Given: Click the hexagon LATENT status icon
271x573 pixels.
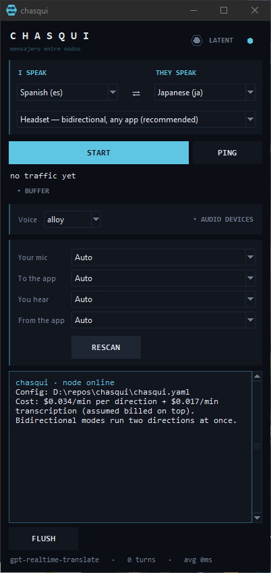Looking at the screenshot, I should 197,41.
